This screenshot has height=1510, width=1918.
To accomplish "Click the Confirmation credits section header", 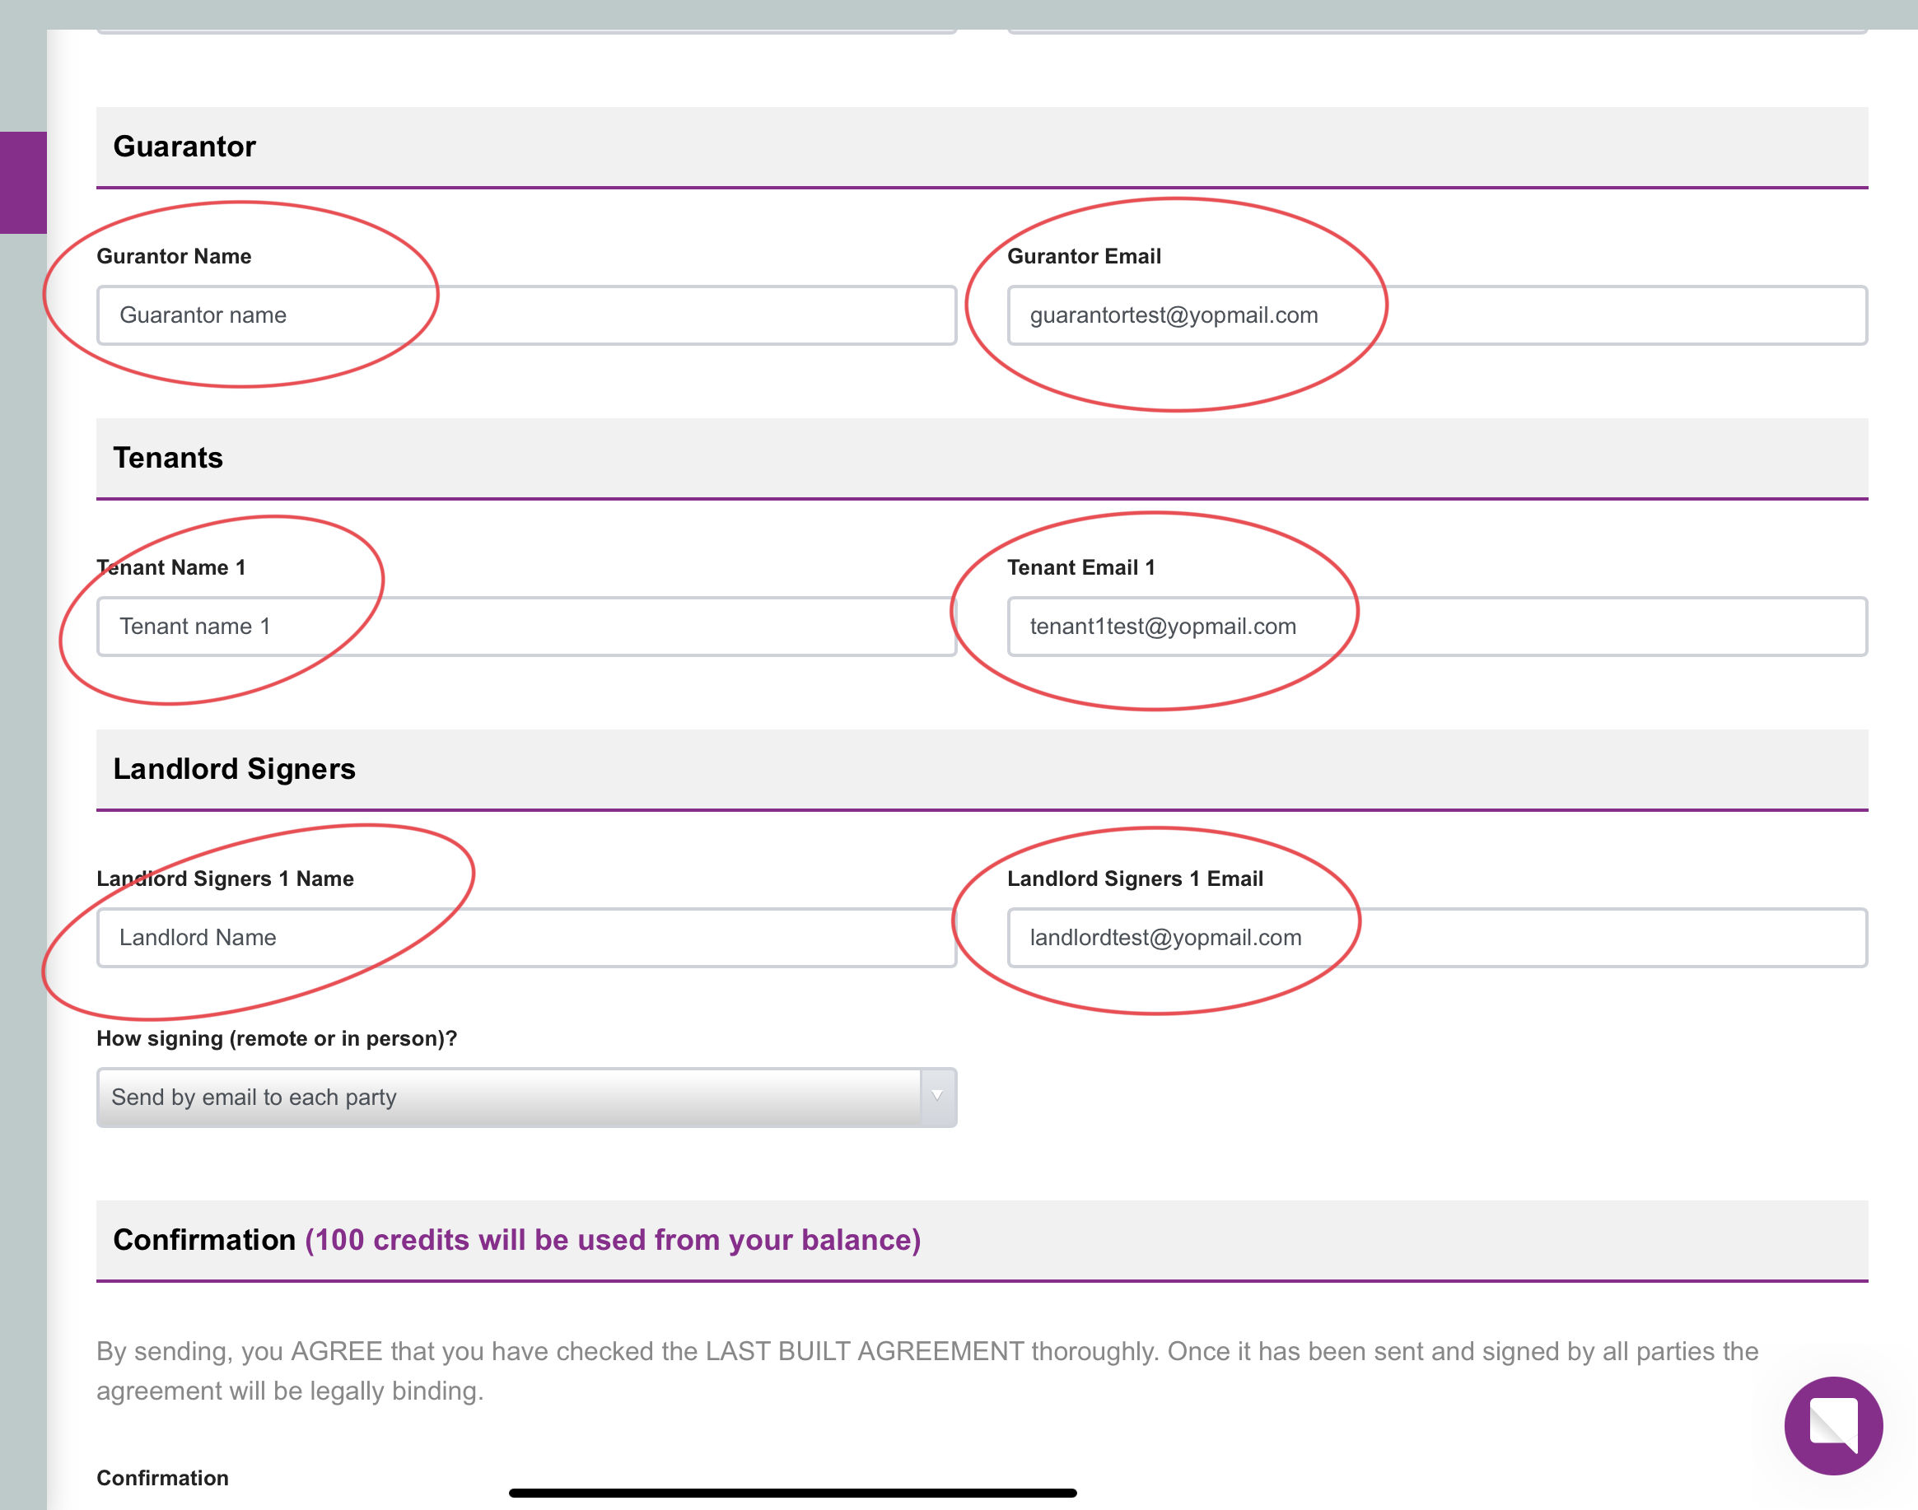I will point(982,1239).
